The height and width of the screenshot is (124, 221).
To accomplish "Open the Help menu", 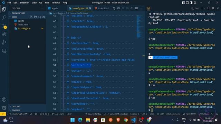I will pyautogui.click(x=65, y=3).
